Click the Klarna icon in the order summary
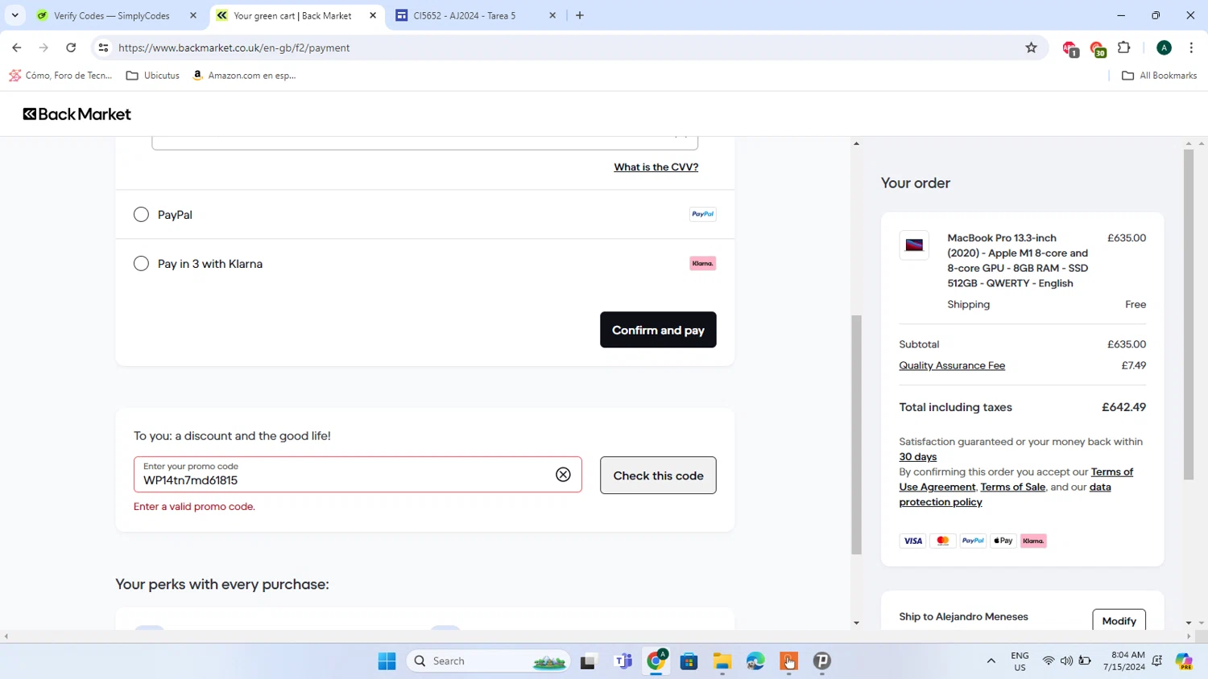Image resolution: width=1208 pixels, height=679 pixels. 1033,541
